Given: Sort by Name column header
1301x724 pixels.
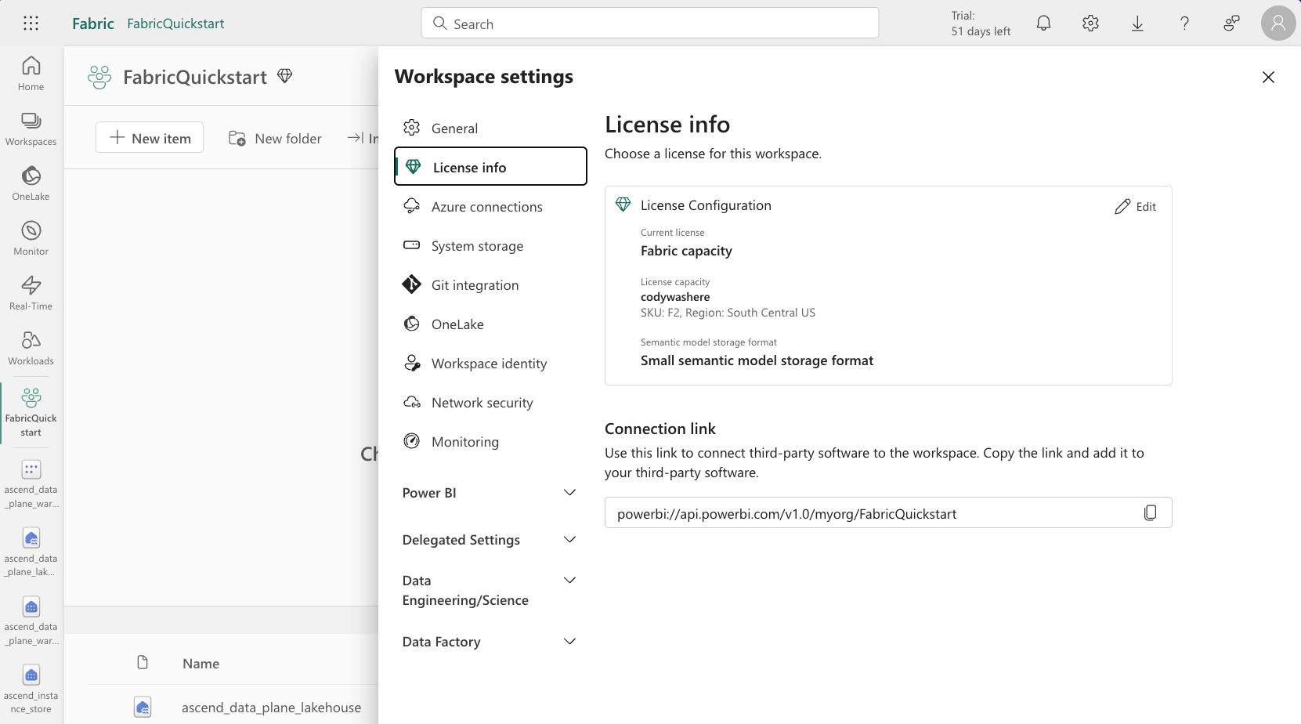Looking at the screenshot, I should click(x=201, y=664).
